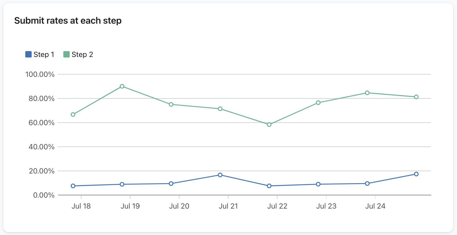457x235 pixels.
Task: Click the last (rightmost) Step 1 data point
Action: click(x=416, y=174)
